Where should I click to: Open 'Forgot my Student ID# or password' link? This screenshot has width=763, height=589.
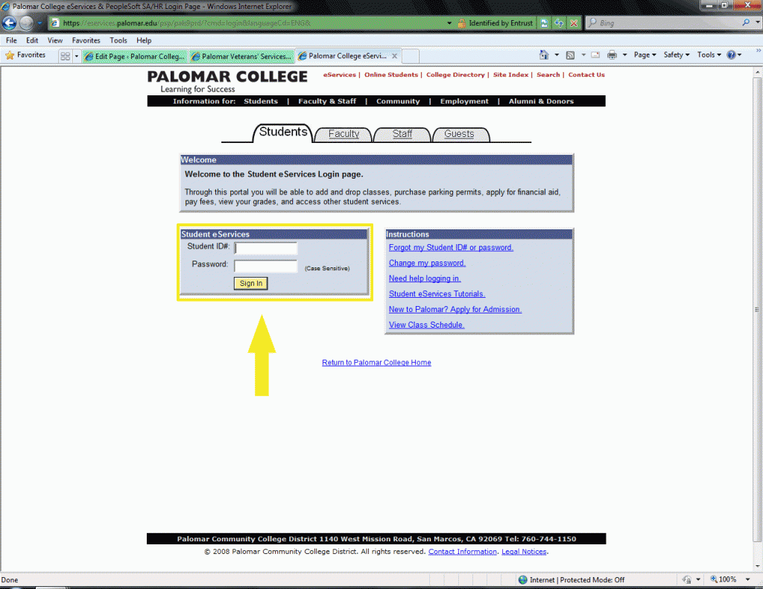pos(451,247)
